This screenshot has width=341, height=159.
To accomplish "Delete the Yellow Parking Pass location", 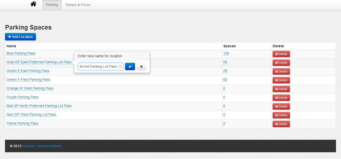I will coord(281,124).
